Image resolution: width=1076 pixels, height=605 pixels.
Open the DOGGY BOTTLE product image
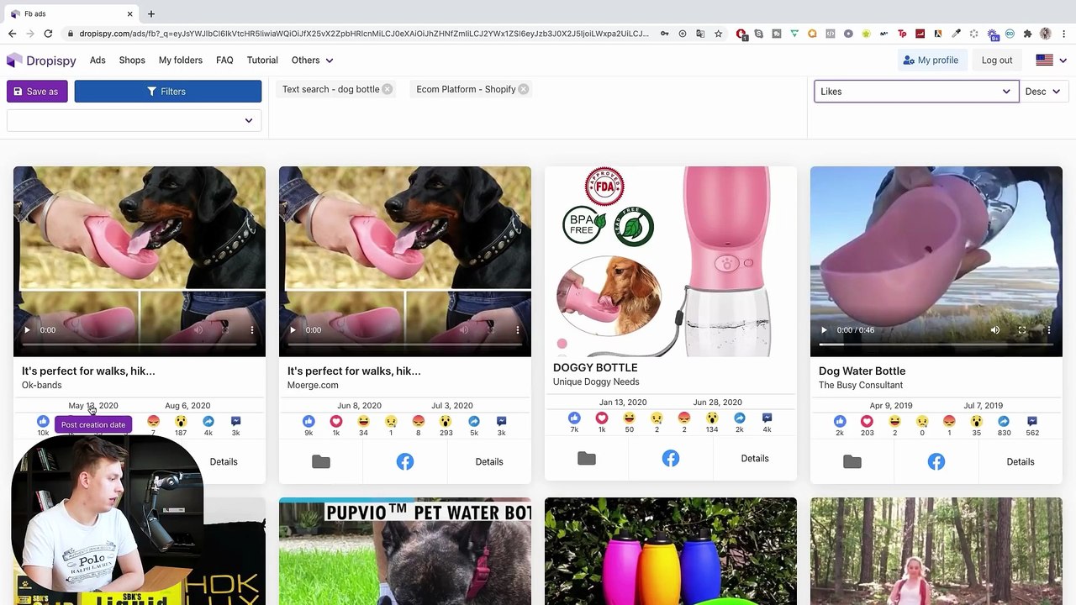(x=671, y=261)
